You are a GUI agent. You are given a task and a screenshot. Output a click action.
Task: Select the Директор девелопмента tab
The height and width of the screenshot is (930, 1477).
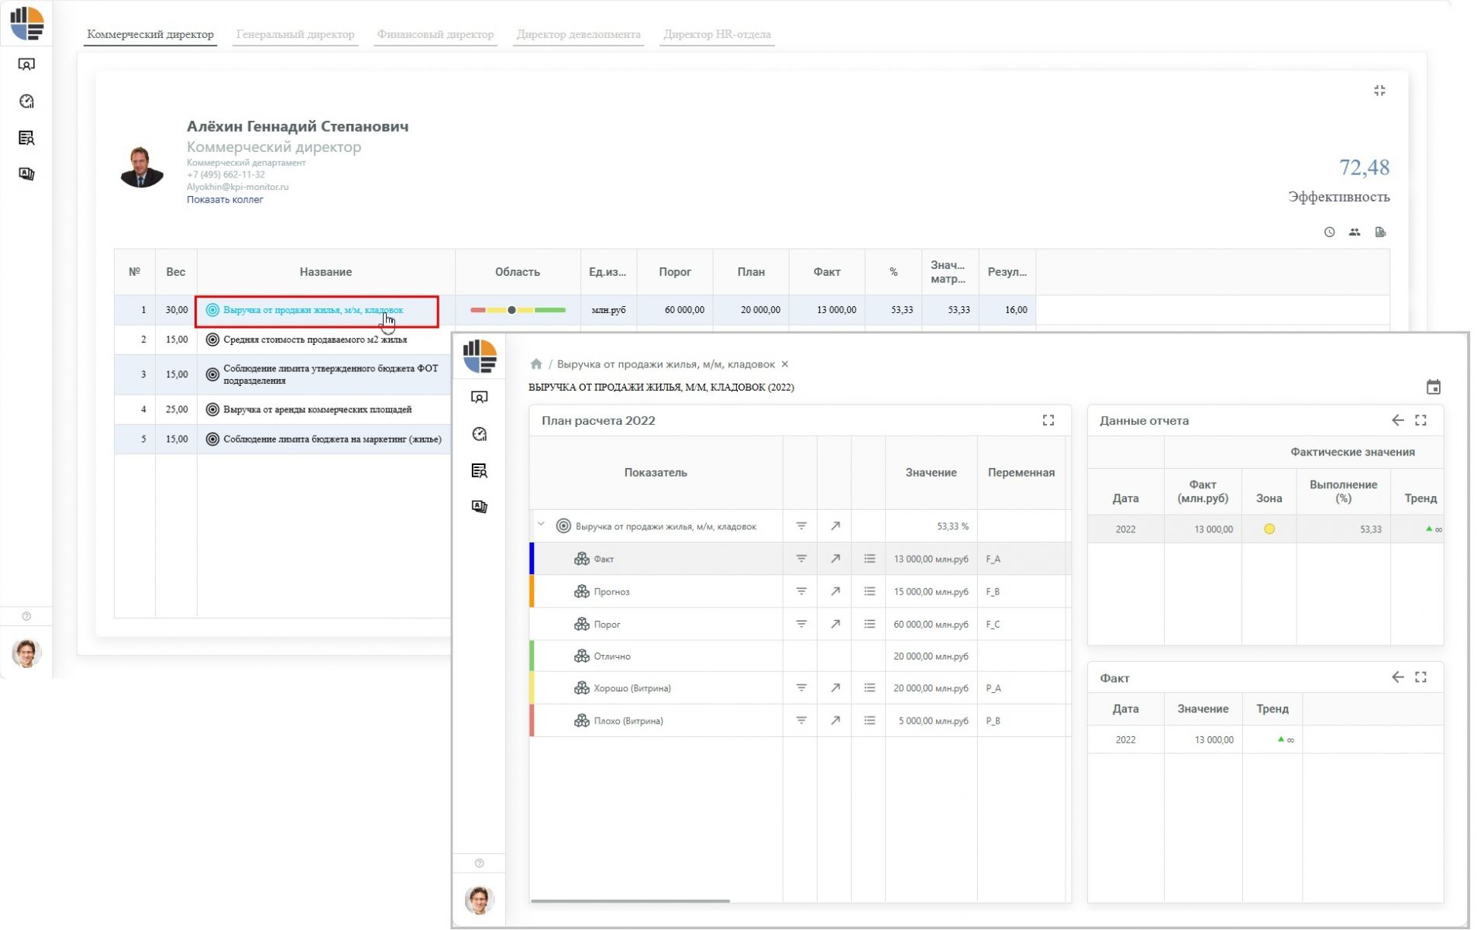click(578, 34)
